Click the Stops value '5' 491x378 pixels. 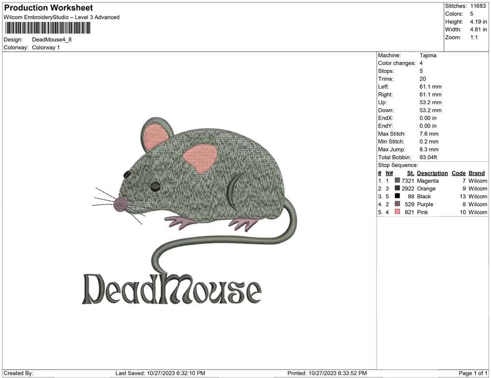coord(421,71)
